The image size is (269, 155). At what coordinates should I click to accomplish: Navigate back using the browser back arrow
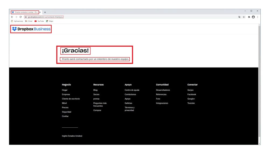12,17
